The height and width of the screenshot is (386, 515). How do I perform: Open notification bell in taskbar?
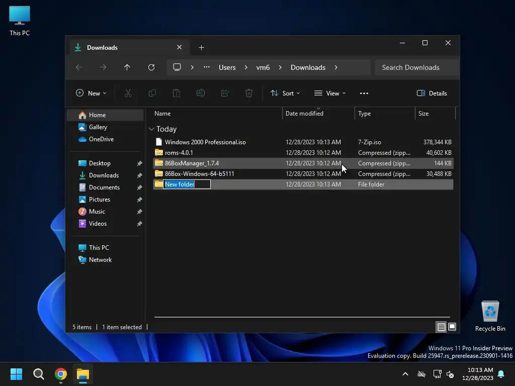pyautogui.click(x=501, y=374)
